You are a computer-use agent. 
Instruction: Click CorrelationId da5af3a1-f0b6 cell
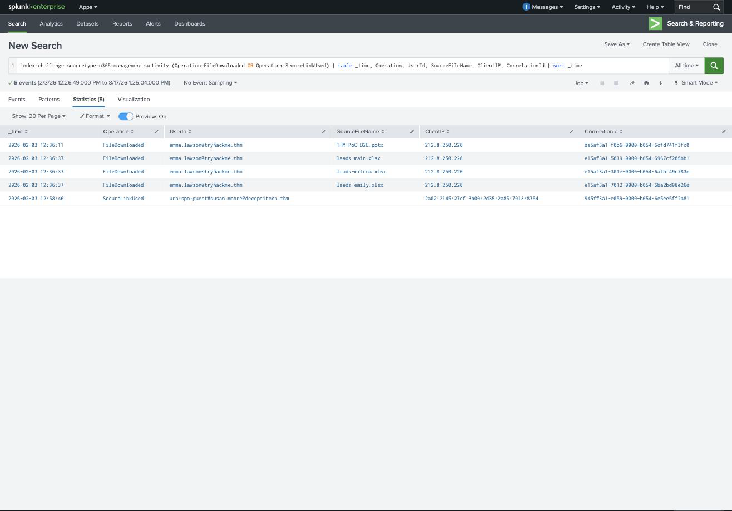[637, 145]
